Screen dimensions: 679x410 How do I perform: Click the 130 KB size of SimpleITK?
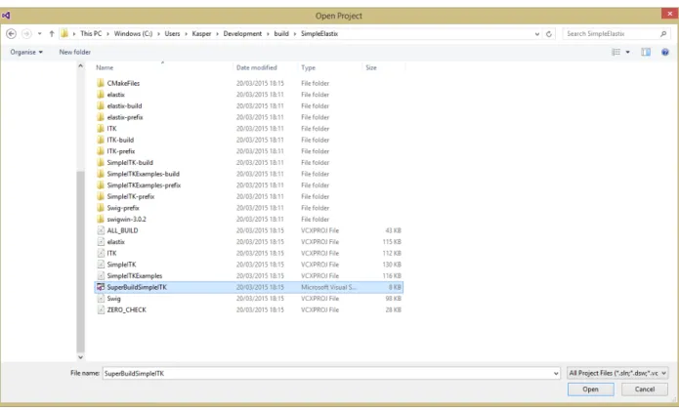click(392, 265)
